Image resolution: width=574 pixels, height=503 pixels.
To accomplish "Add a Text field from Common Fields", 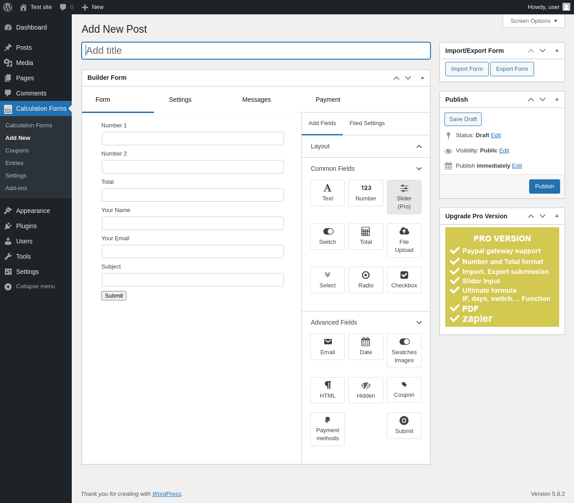I will [x=327, y=193].
